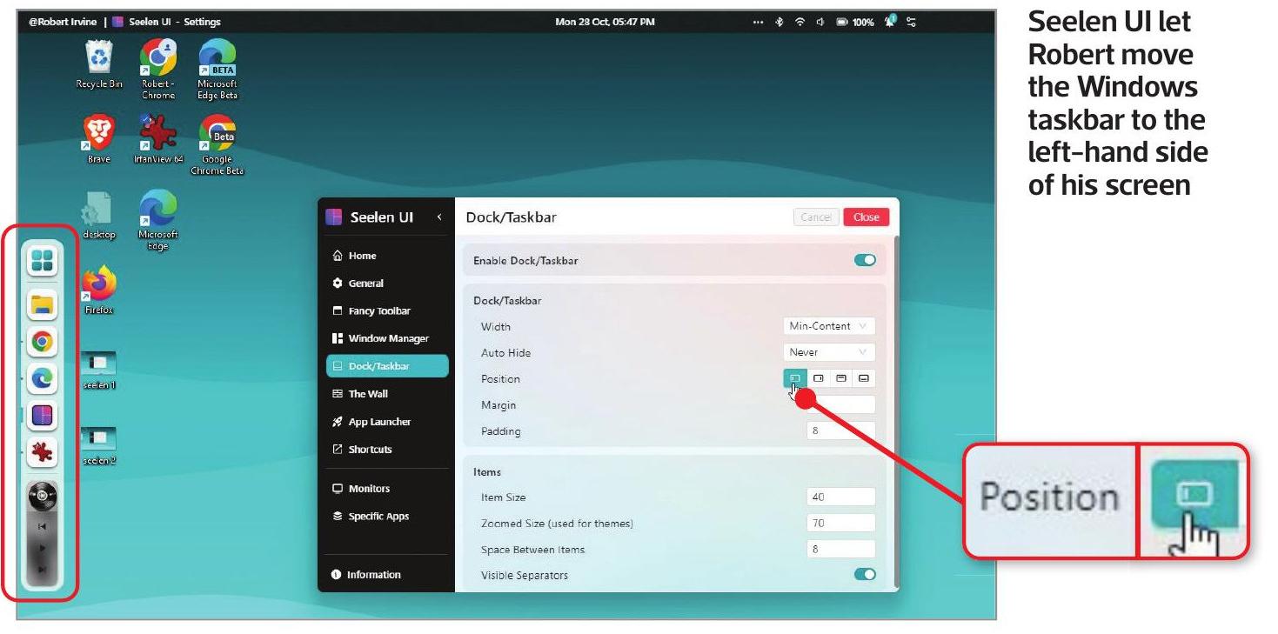Viewport: 1278px width, 634px height.
Task: Select the desktop settings file icon
Action: pos(98,216)
